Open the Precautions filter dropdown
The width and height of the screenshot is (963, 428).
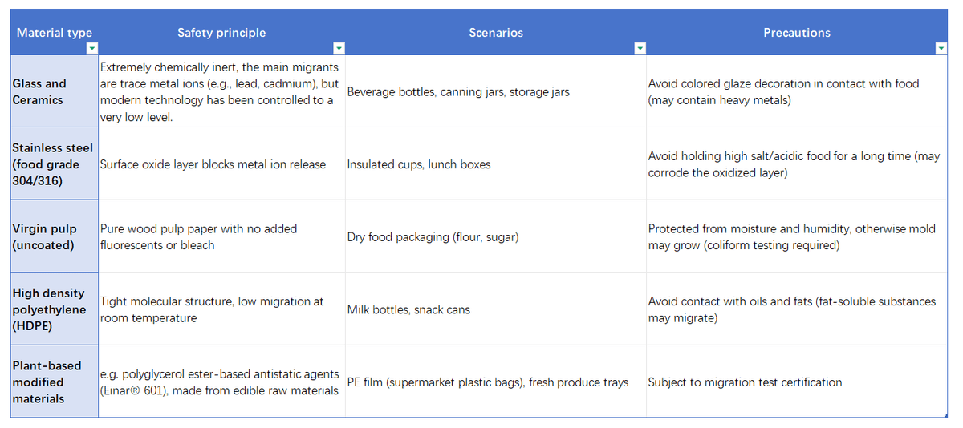941,49
